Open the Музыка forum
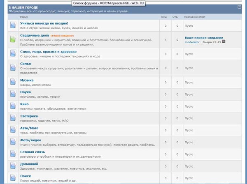 point(27,80)
